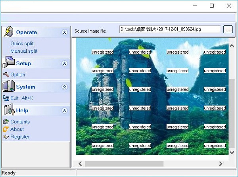Collapse the Help section chevron
Image resolution: width=238 pixels, height=177 pixels.
[x=65, y=111]
